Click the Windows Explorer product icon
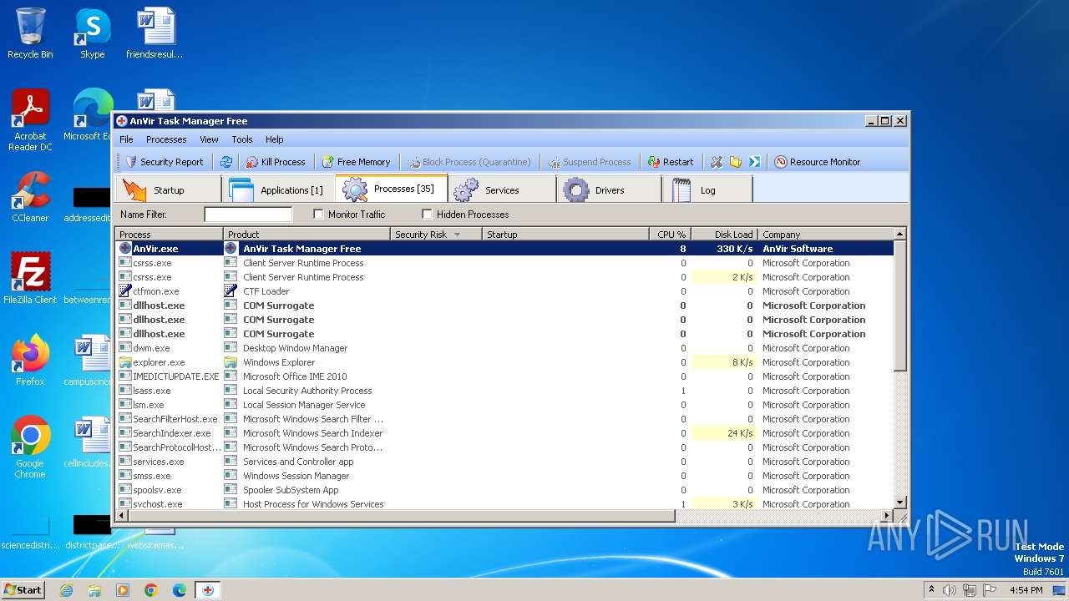Screen dimensions: 1069x601 click(x=231, y=362)
